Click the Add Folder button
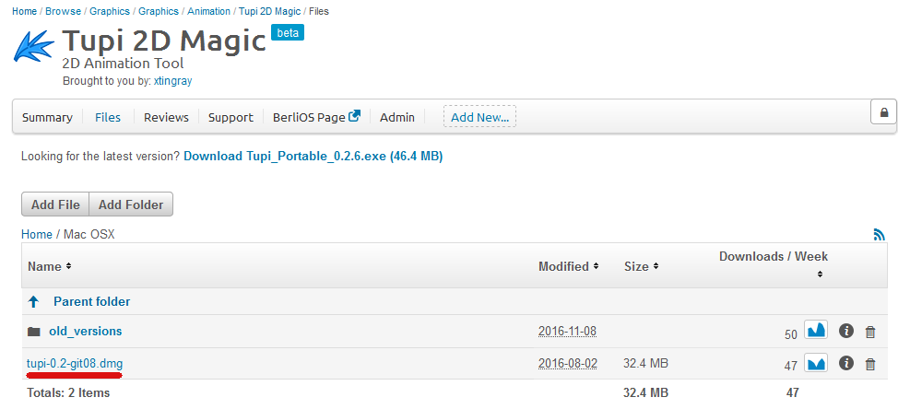 (131, 204)
